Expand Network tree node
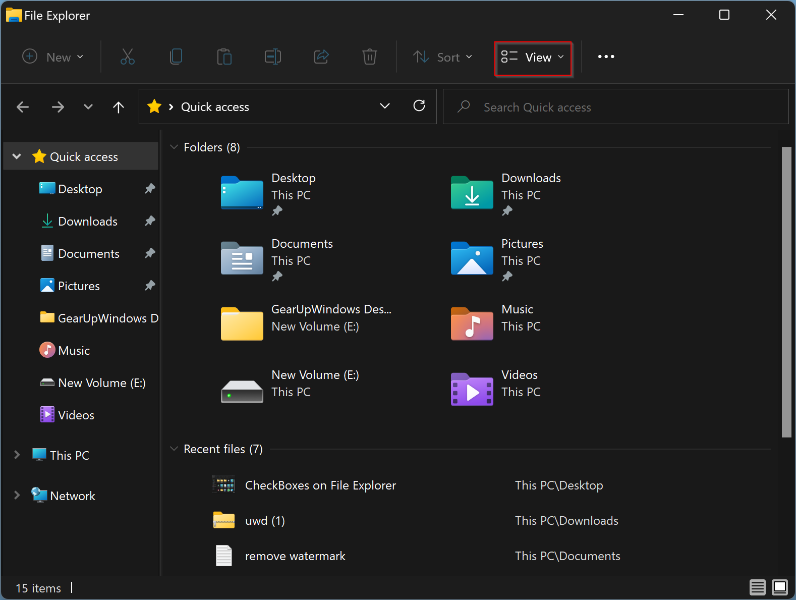The image size is (796, 600). pos(17,495)
